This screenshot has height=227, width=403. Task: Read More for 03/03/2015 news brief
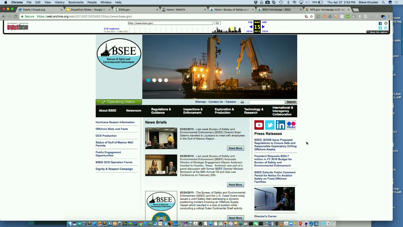(x=236, y=148)
